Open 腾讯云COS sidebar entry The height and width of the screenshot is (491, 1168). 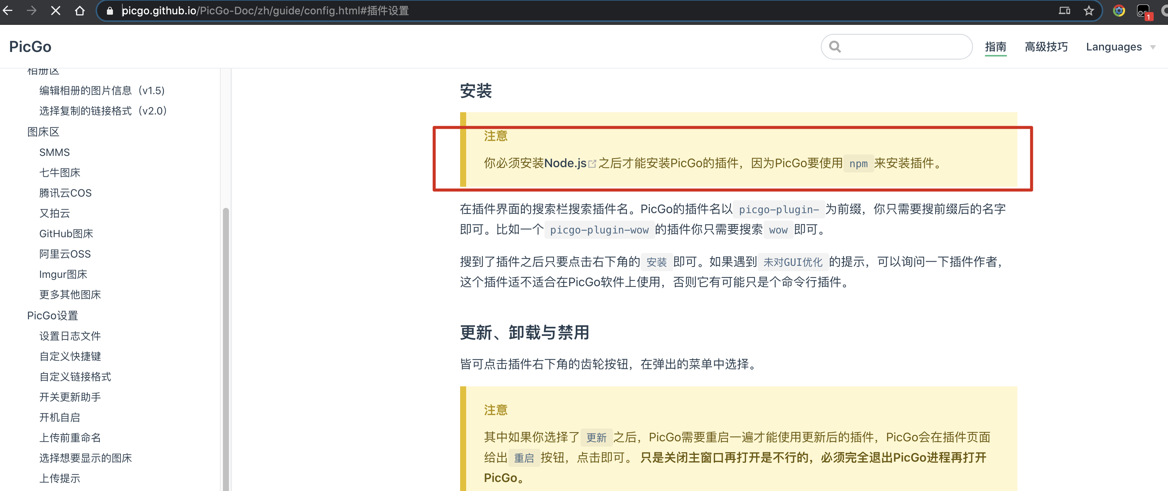(x=65, y=193)
